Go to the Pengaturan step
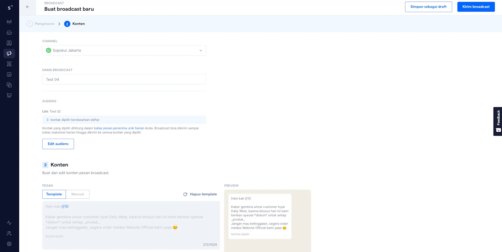 tap(41, 24)
